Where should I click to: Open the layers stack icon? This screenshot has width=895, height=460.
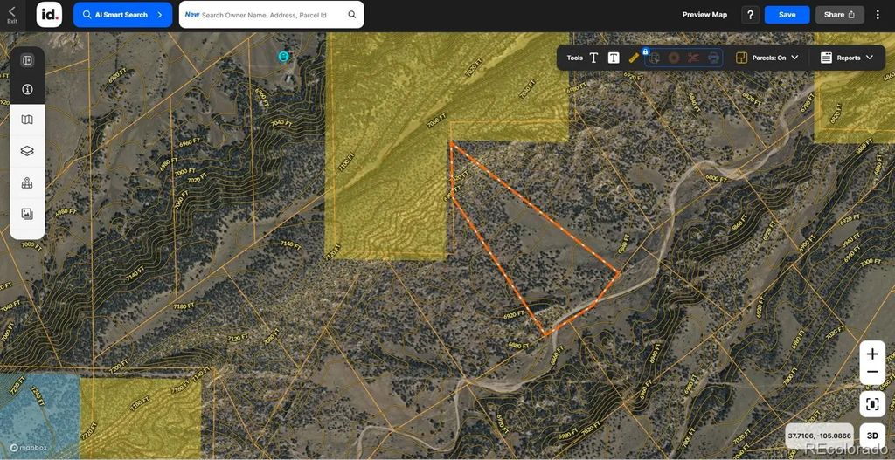tap(27, 151)
